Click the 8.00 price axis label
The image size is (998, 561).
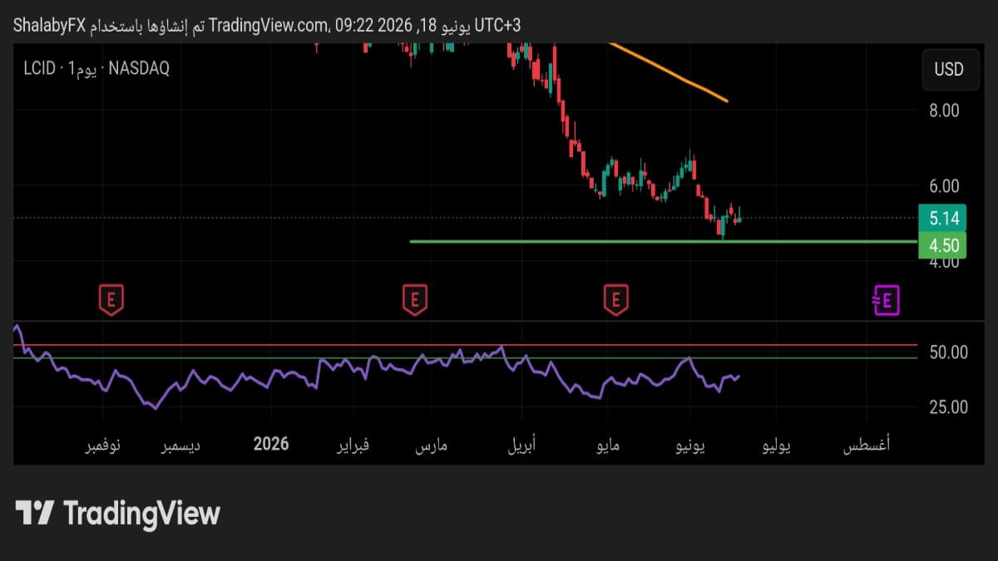(x=944, y=110)
